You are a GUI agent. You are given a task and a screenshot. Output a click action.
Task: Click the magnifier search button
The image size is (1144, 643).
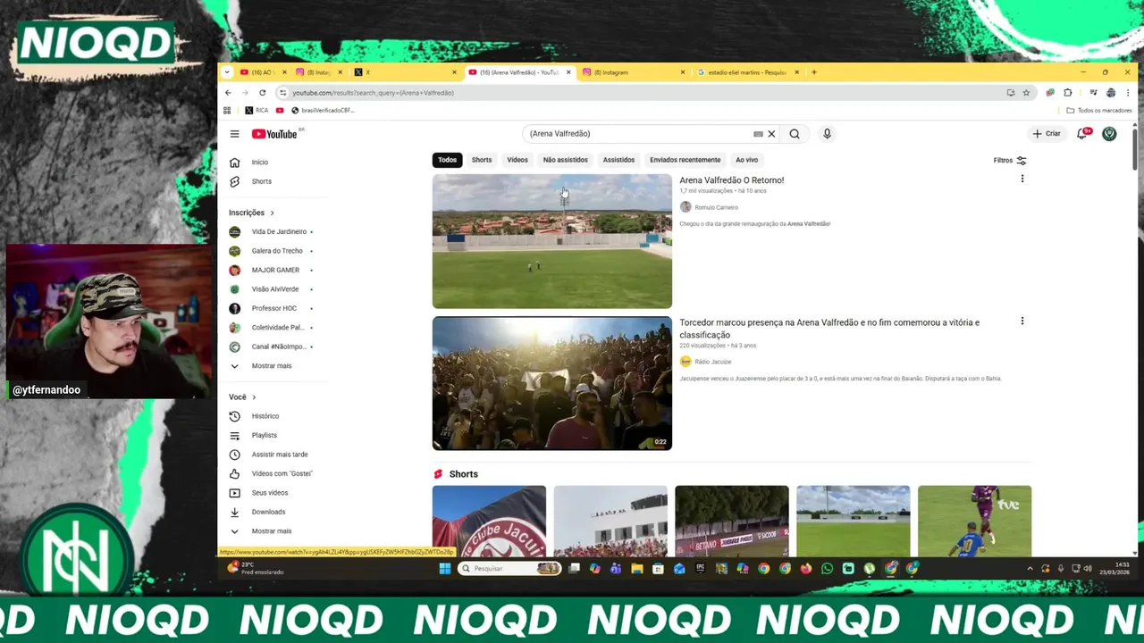795,134
